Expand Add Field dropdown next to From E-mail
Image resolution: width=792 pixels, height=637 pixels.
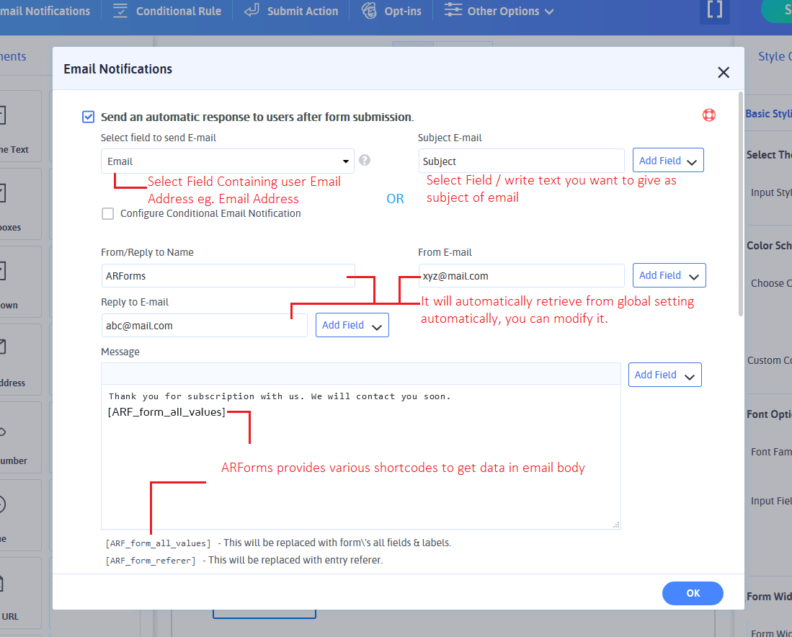point(669,275)
